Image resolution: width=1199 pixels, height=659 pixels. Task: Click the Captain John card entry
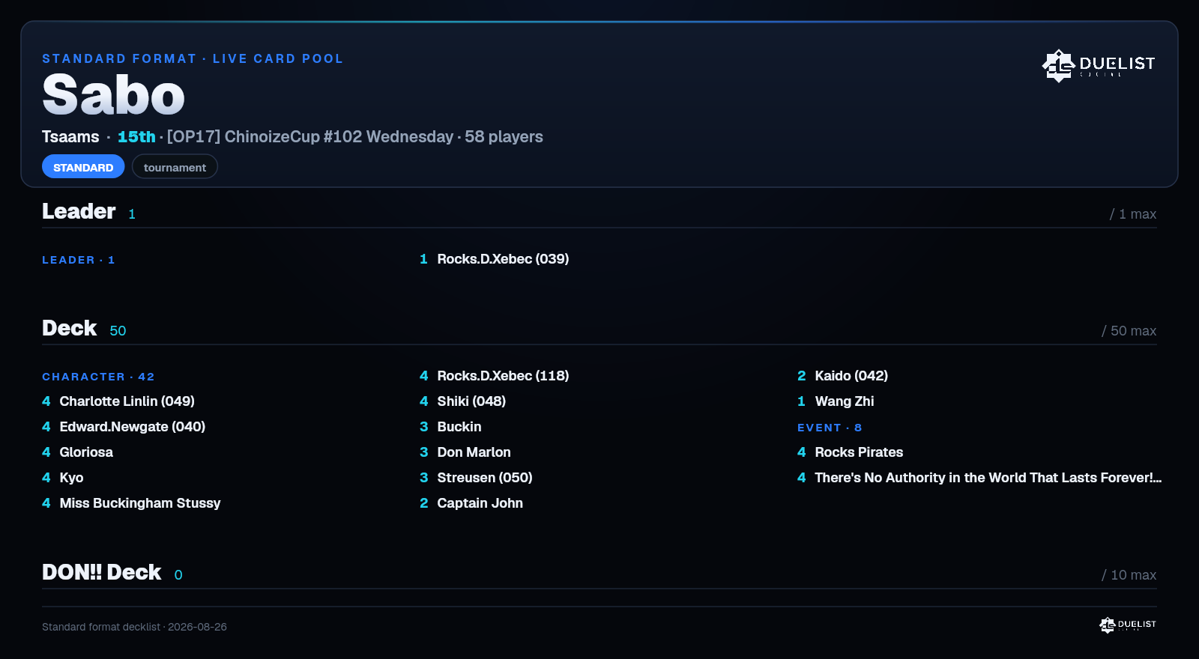[471, 503]
